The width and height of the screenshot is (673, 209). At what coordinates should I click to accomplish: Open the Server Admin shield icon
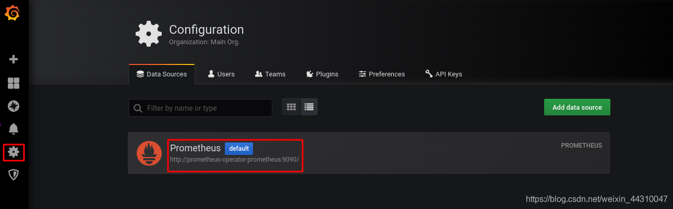coord(14,175)
